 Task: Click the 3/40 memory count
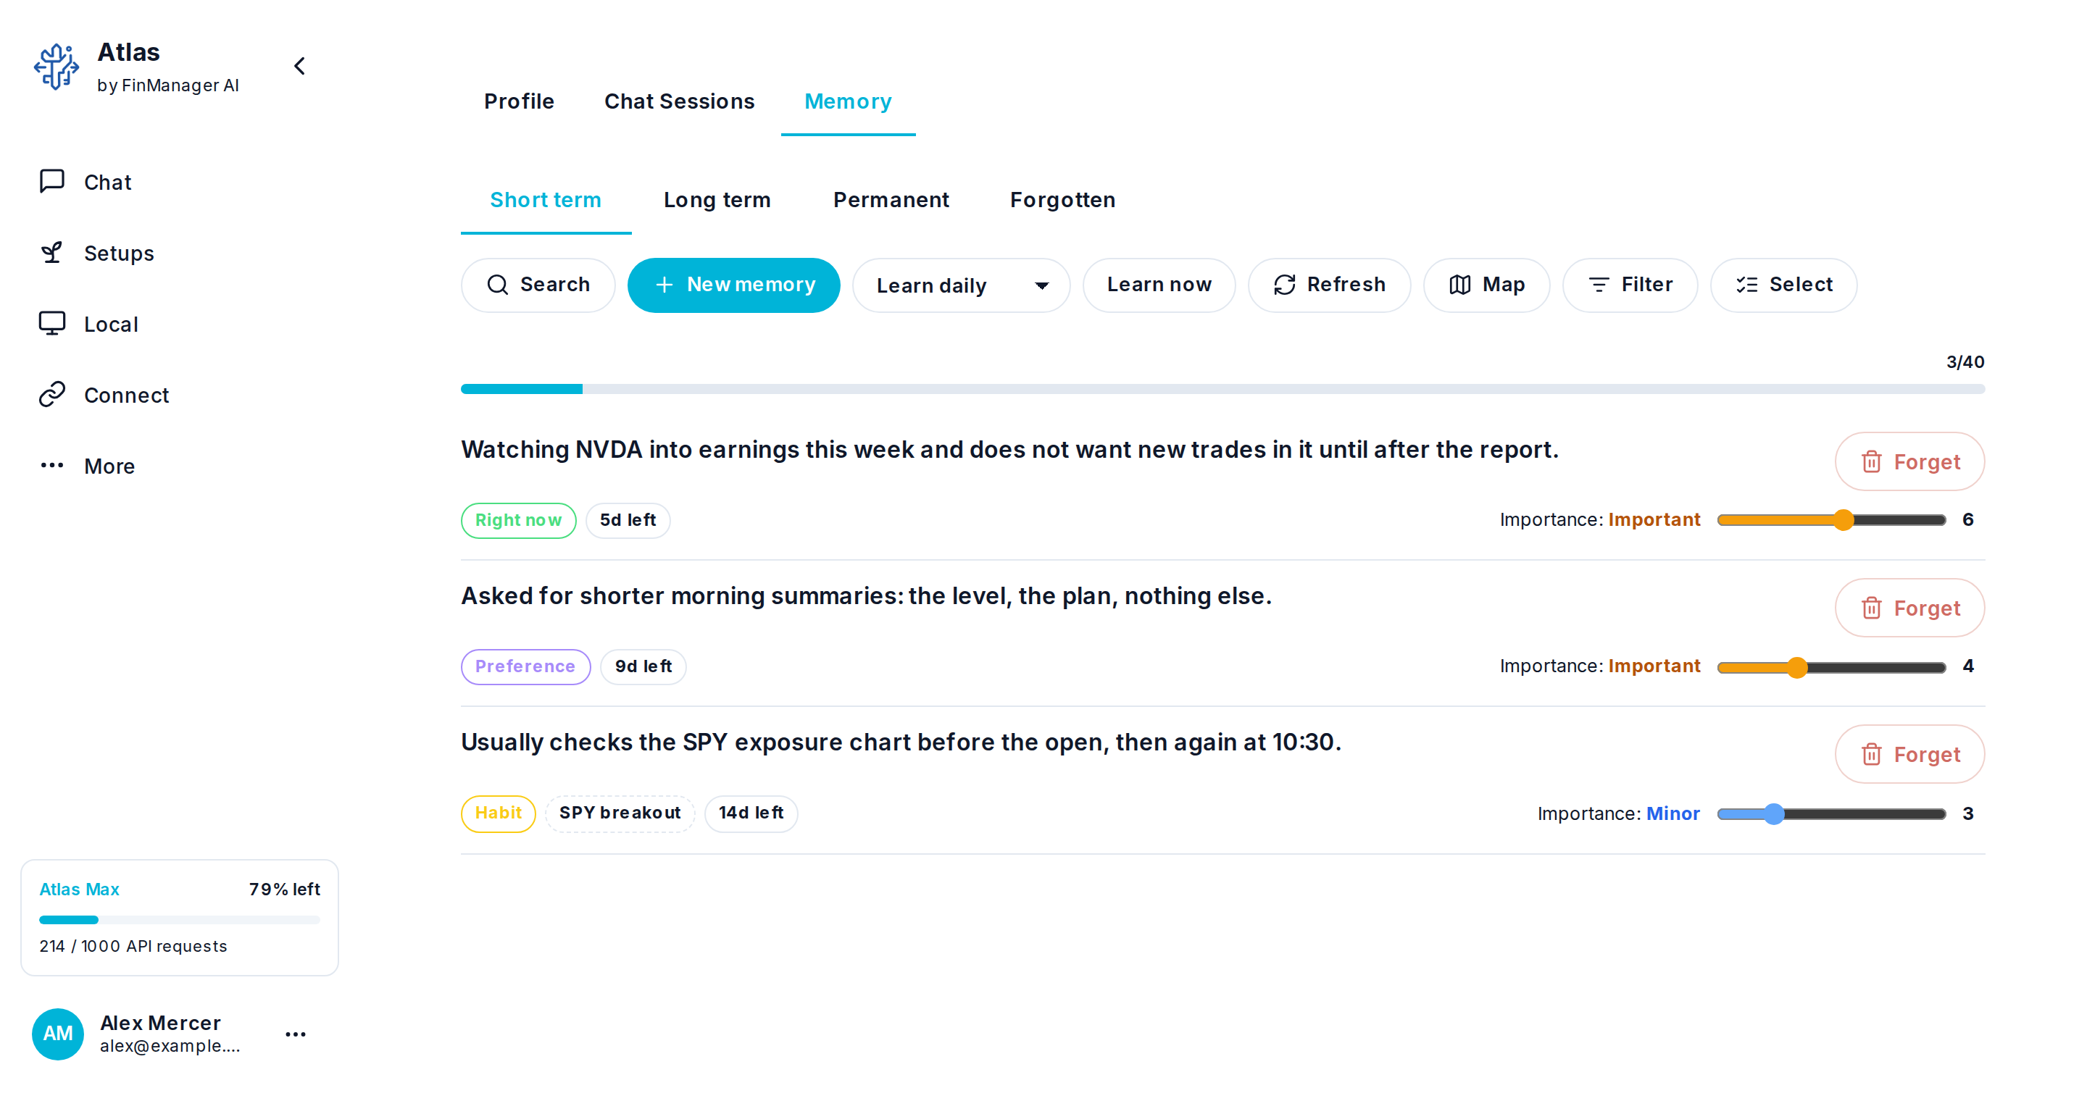[x=1965, y=362]
